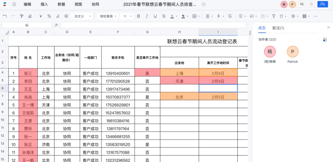The height and width of the screenshot is (162, 333).
Task: Click Patrick collaborator avatar
Action: (x=293, y=52)
